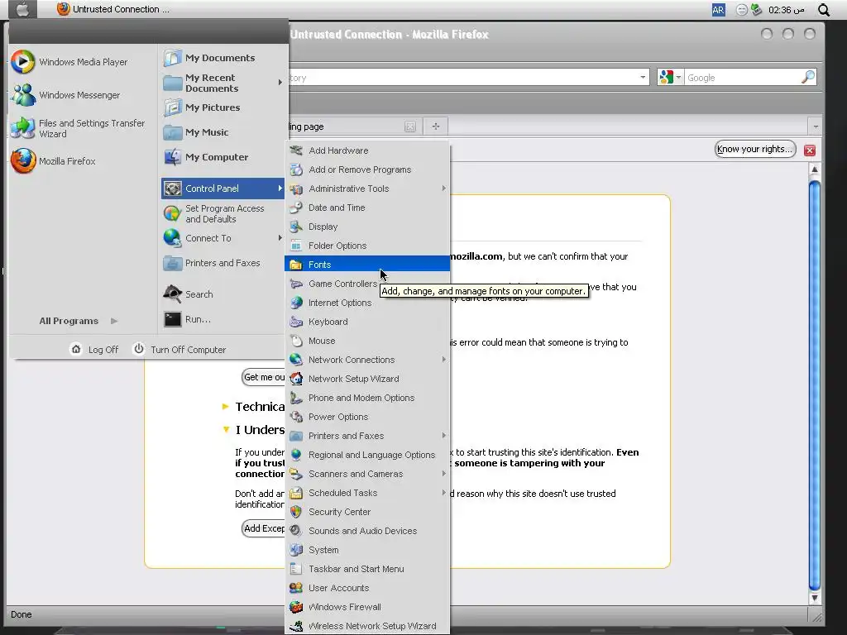Screen dimensions: 847x635
Task: Choose System from Control Panel list
Action: [366, 550]
